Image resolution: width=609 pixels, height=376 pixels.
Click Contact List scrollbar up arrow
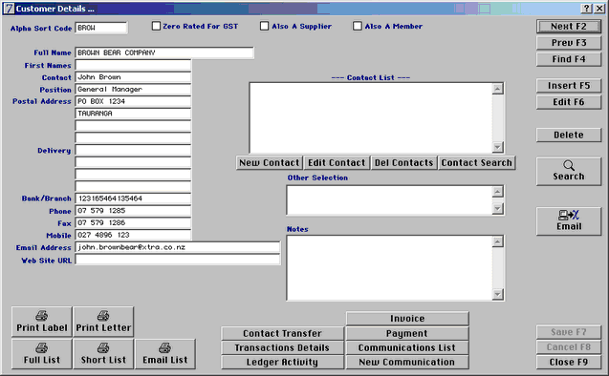coord(497,89)
